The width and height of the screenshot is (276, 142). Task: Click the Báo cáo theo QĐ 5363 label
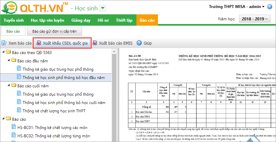[x=32, y=52]
